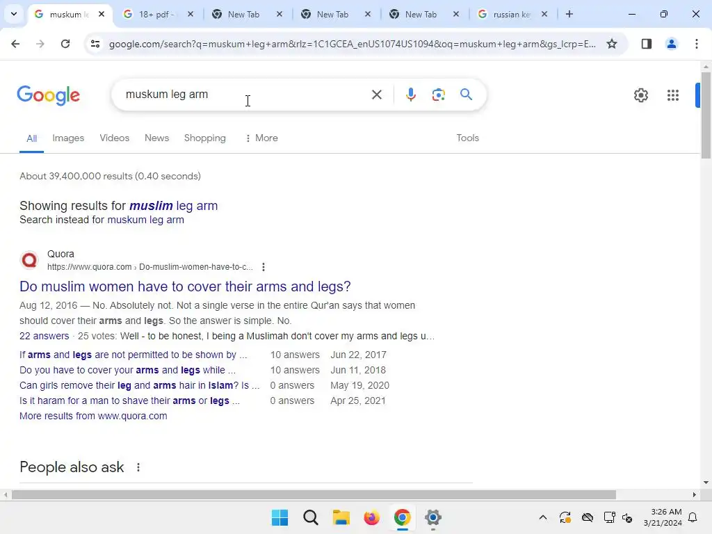712x534 pixels.
Task: Bookmark this page with the star icon
Action: click(612, 44)
